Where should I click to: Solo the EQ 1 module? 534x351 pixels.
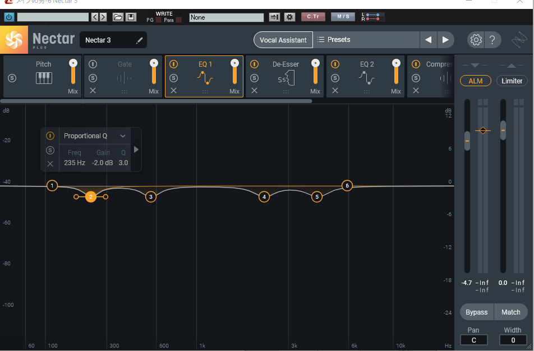(173, 78)
